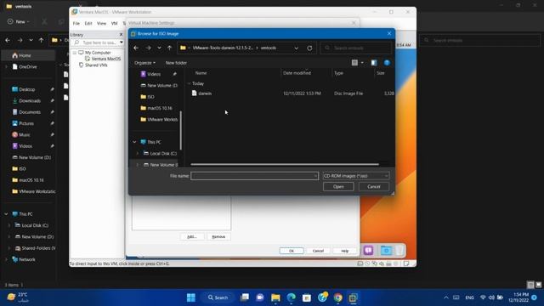Sort by Date modified column header

(297, 73)
